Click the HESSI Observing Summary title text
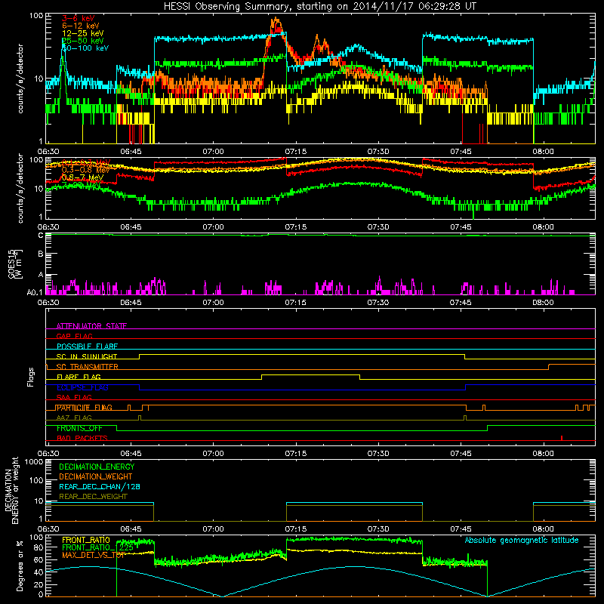604x604 pixels. point(320,7)
